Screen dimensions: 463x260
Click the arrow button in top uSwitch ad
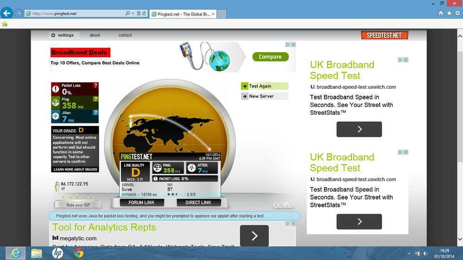[x=359, y=129]
